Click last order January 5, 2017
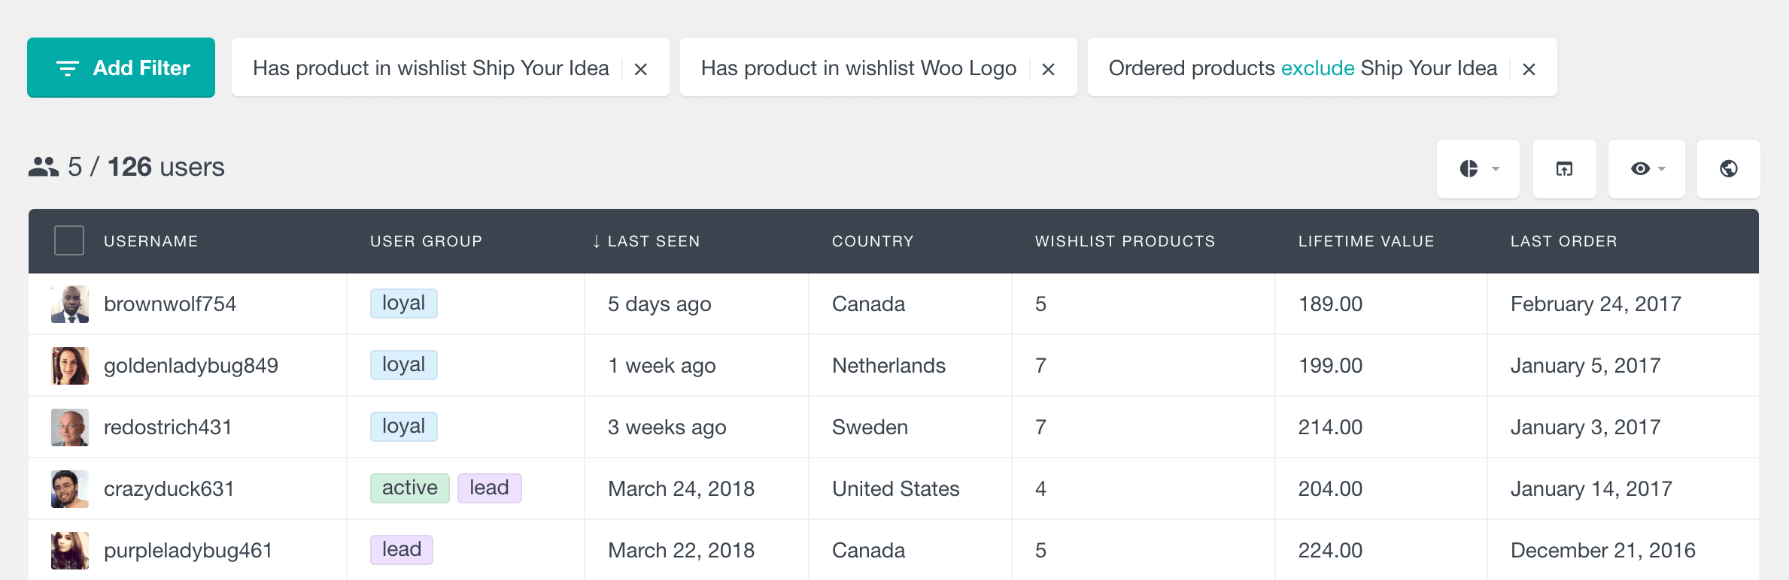 [x=1585, y=366]
